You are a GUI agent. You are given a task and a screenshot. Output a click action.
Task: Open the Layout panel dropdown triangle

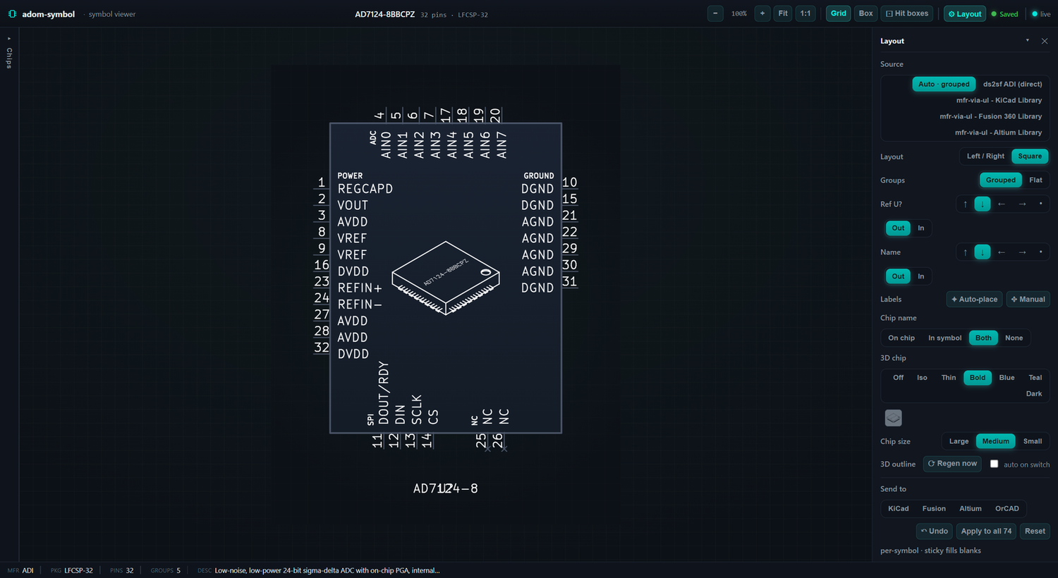1027,41
